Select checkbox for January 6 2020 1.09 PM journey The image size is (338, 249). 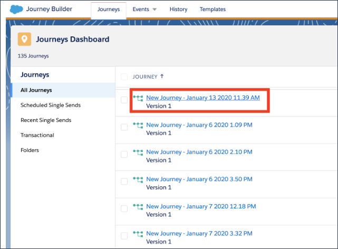(124, 127)
